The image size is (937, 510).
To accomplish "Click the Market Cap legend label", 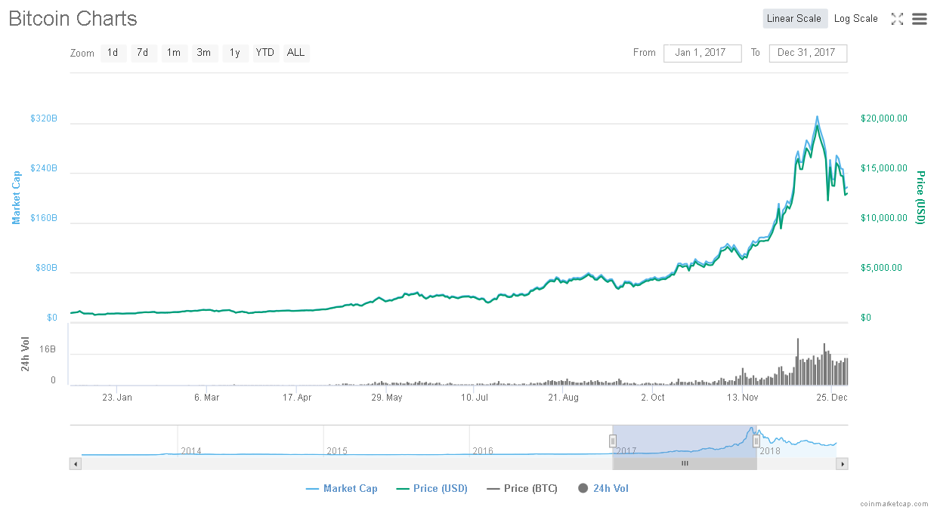I will click(x=350, y=488).
